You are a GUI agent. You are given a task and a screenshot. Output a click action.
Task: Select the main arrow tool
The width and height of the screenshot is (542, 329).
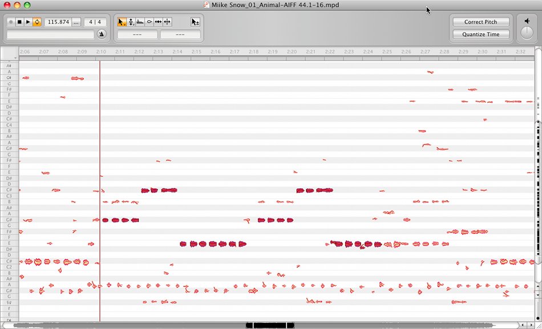pos(122,22)
